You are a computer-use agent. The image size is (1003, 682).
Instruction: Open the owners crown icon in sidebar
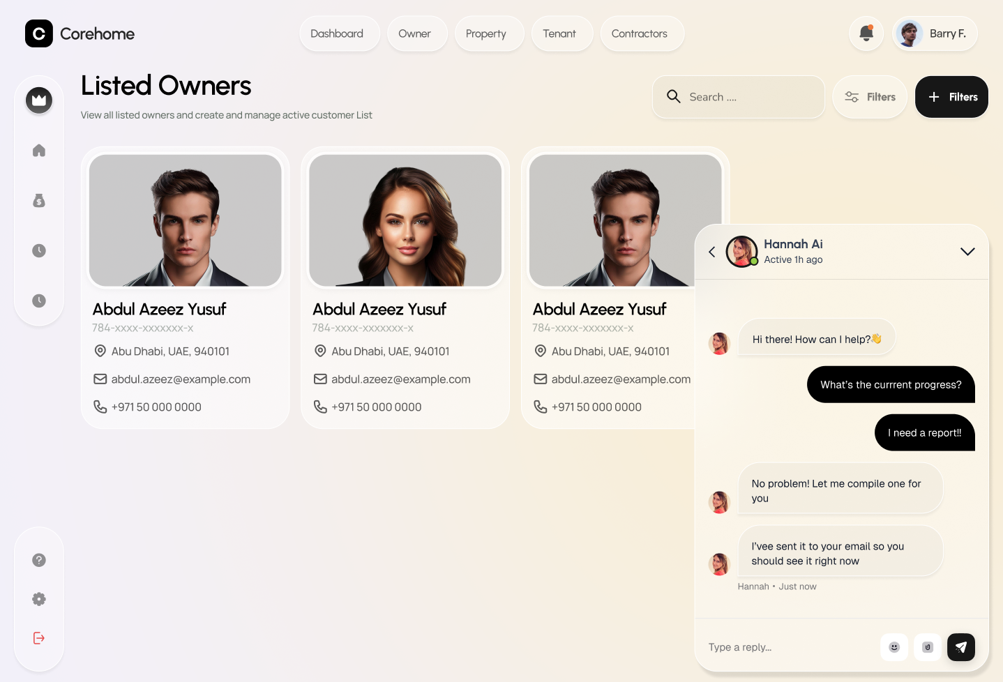click(39, 100)
